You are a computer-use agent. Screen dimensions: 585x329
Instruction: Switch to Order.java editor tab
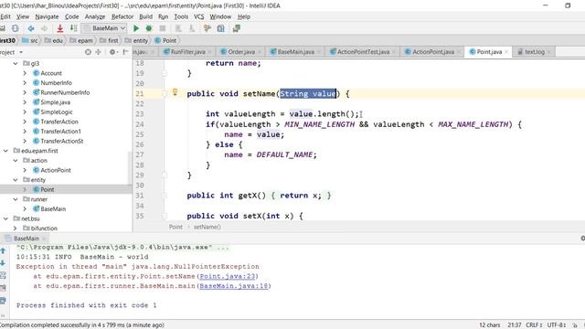pos(241,52)
